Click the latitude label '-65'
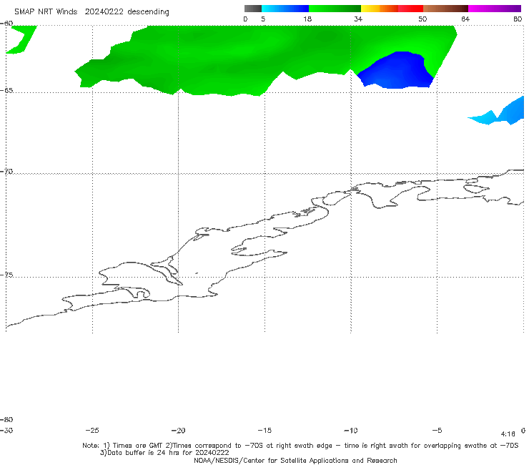The height and width of the screenshot is (465, 529). [x=6, y=91]
